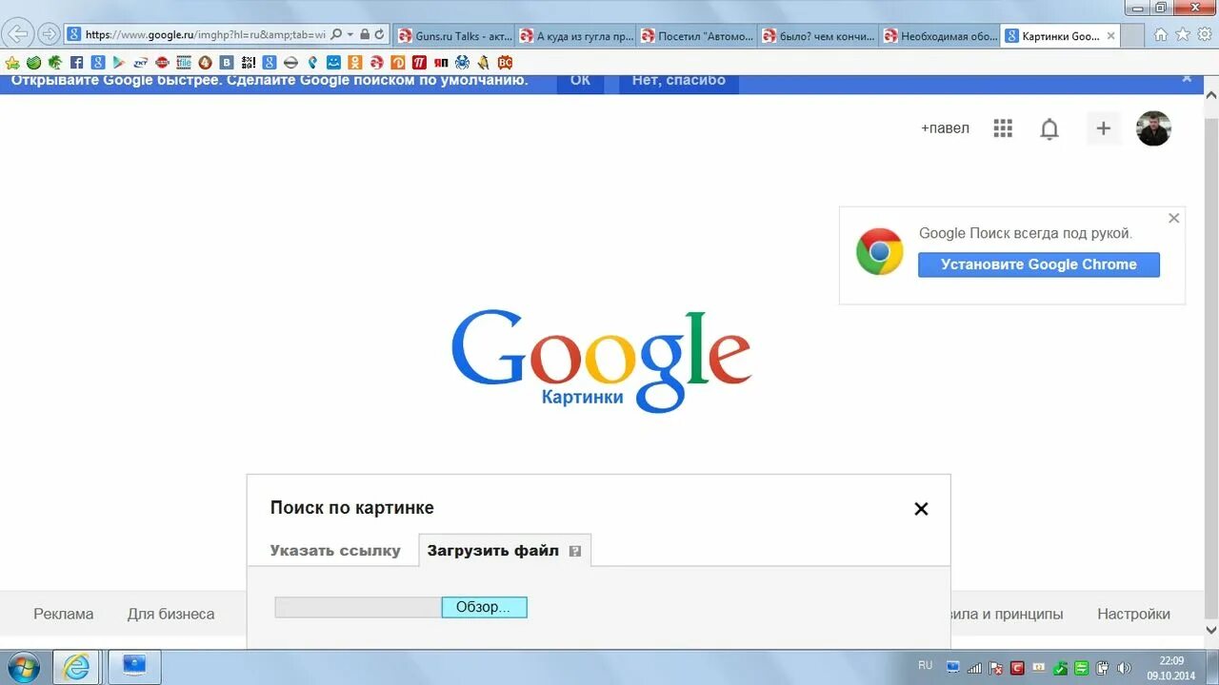Close the 'Поиск по картинке' dialog
1219x685 pixels.
(x=921, y=509)
